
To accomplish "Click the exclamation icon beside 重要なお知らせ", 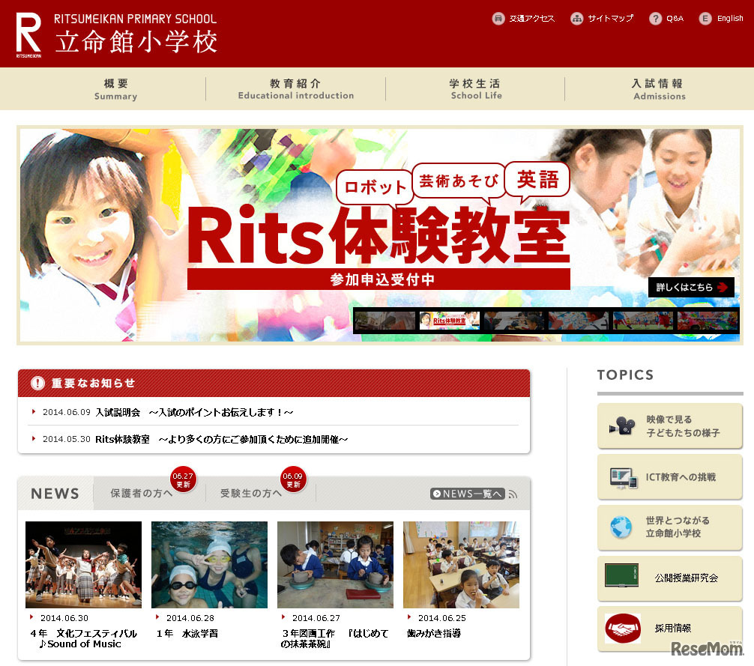I will pyautogui.click(x=37, y=383).
